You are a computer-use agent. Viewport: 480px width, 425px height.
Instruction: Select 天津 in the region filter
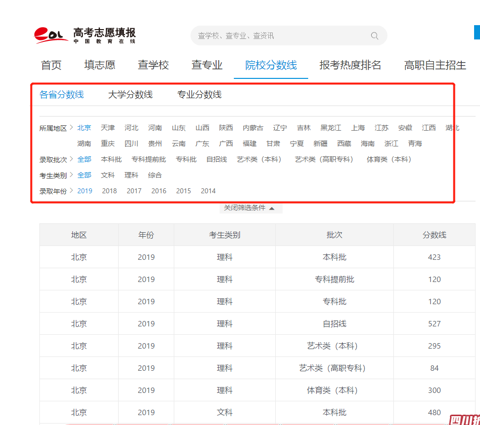(x=107, y=127)
